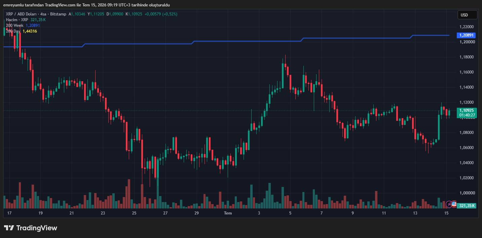
Task: Click the 1,16000 price scale label
Action: click(x=467, y=72)
